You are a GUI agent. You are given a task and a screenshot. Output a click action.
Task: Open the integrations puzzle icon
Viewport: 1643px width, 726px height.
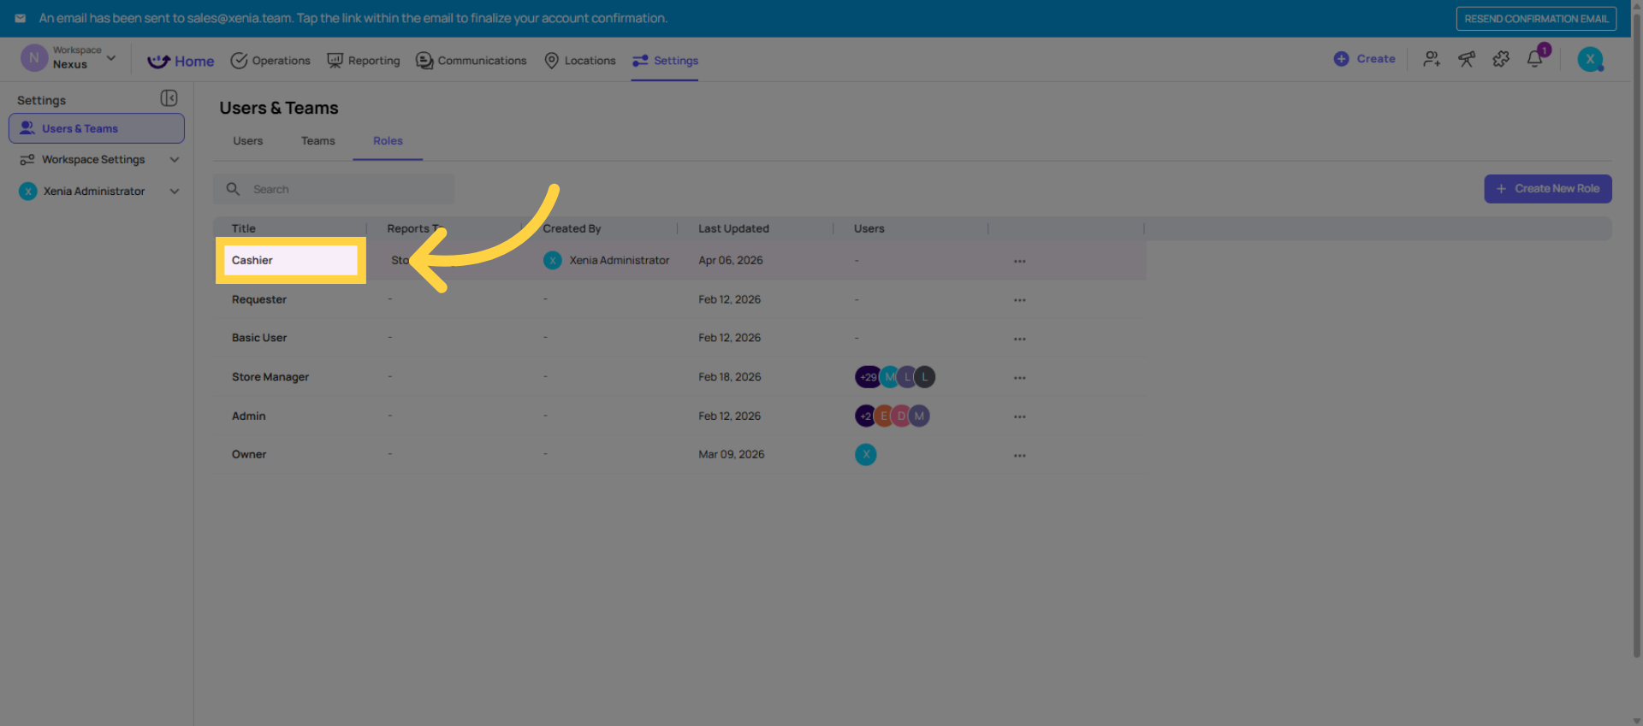pyautogui.click(x=1501, y=59)
